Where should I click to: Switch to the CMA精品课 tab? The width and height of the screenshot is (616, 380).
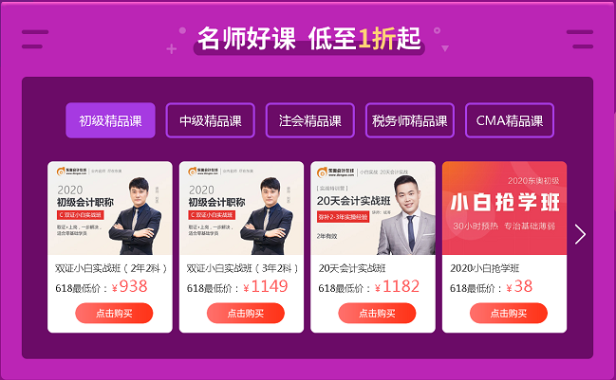tap(510, 120)
